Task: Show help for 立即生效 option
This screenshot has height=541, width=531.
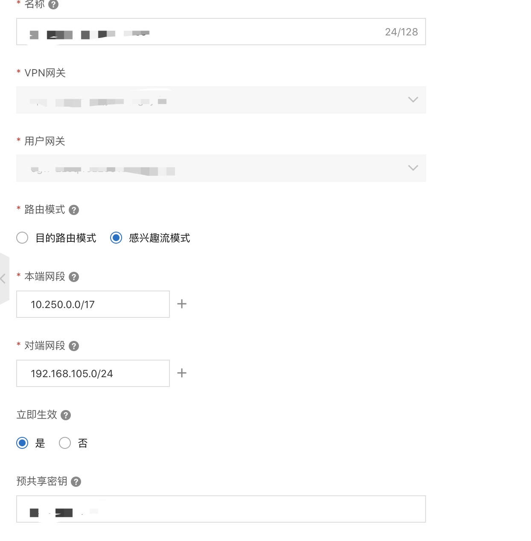Action: pyautogui.click(x=66, y=415)
